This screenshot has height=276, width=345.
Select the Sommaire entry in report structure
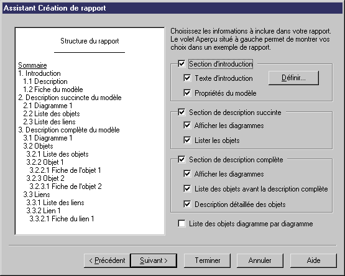point(32,65)
